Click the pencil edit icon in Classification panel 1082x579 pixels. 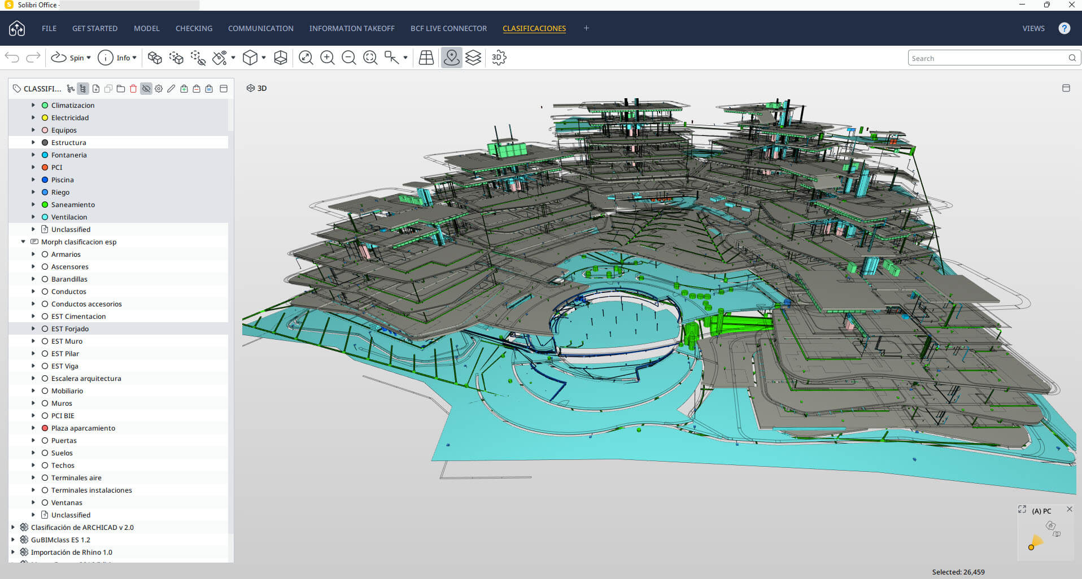tap(171, 89)
